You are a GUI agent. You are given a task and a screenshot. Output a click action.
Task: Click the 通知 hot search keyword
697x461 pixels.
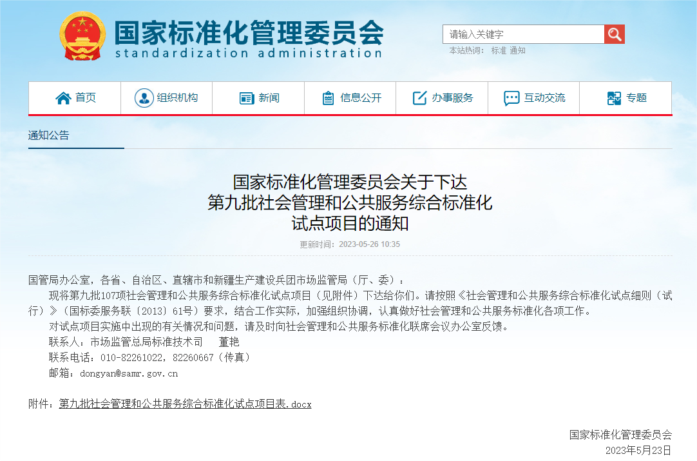tap(517, 50)
